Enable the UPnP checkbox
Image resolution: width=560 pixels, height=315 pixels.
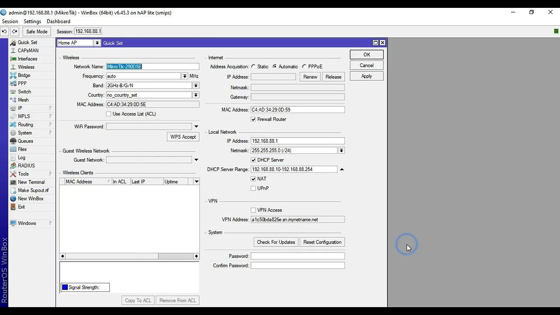tap(253, 189)
